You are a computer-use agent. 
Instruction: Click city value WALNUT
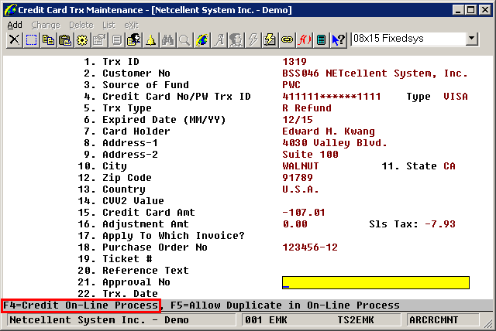[301, 166]
